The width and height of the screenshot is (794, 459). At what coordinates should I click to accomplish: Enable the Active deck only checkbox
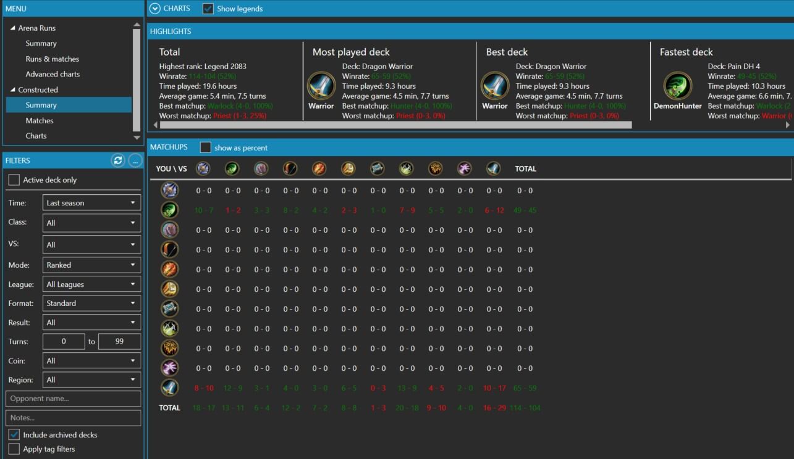coord(14,180)
